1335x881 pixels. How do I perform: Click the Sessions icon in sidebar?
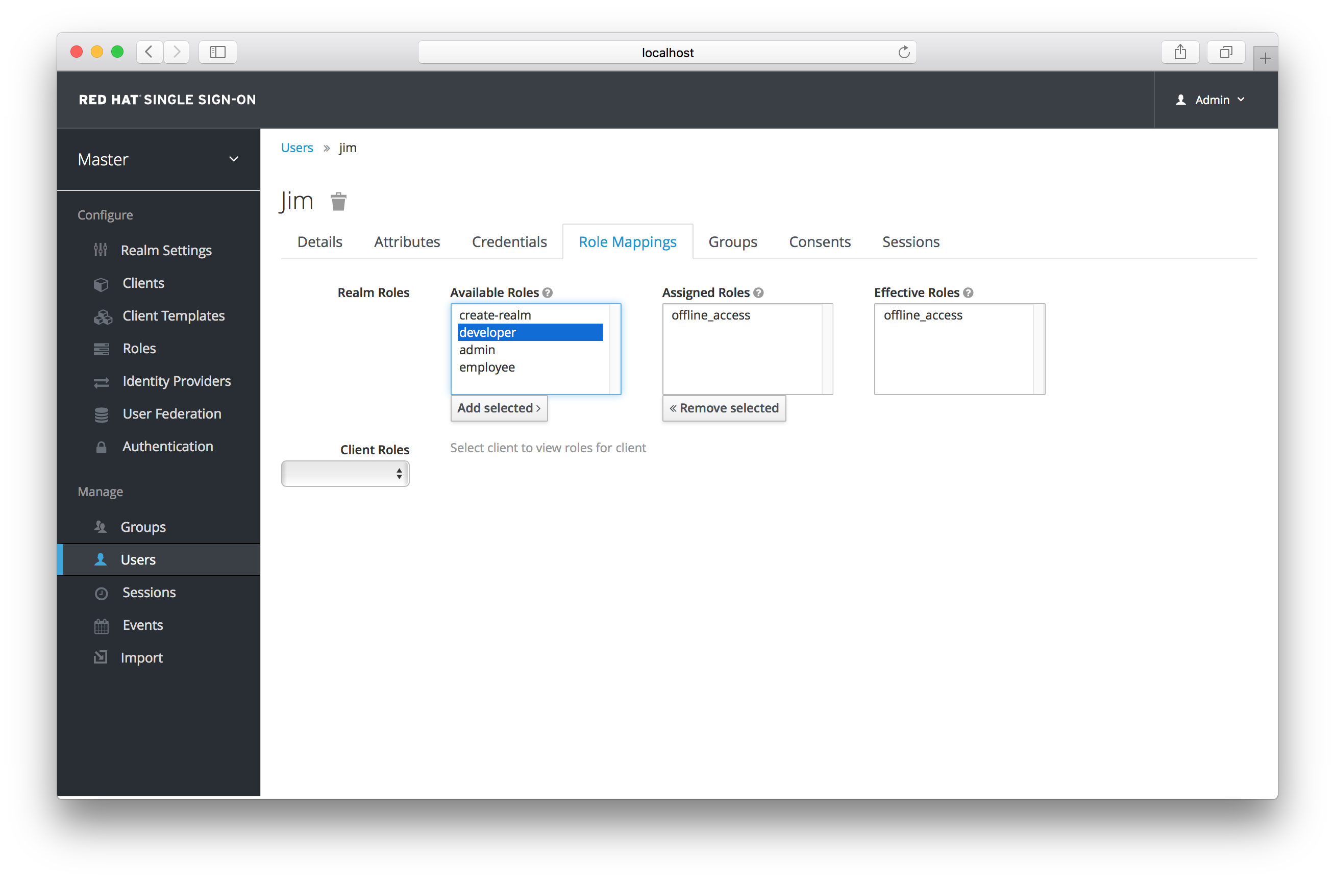(x=102, y=592)
